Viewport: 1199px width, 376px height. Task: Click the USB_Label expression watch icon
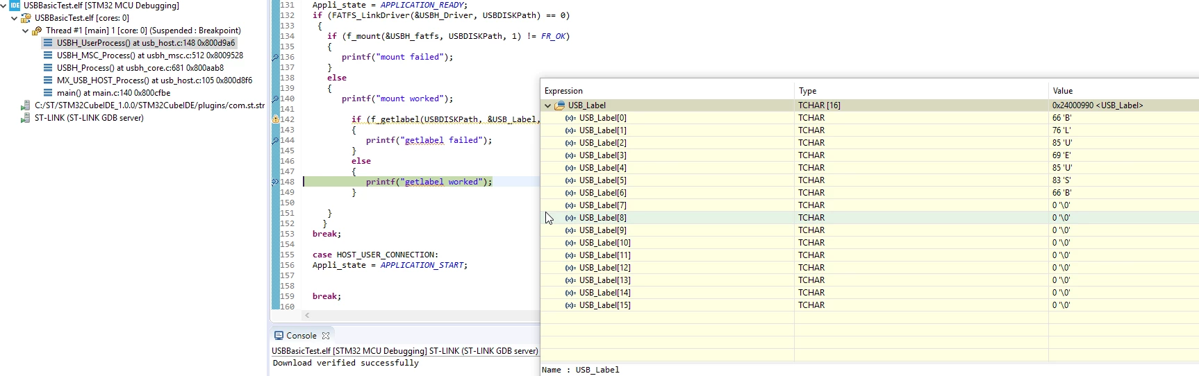click(x=560, y=105)
